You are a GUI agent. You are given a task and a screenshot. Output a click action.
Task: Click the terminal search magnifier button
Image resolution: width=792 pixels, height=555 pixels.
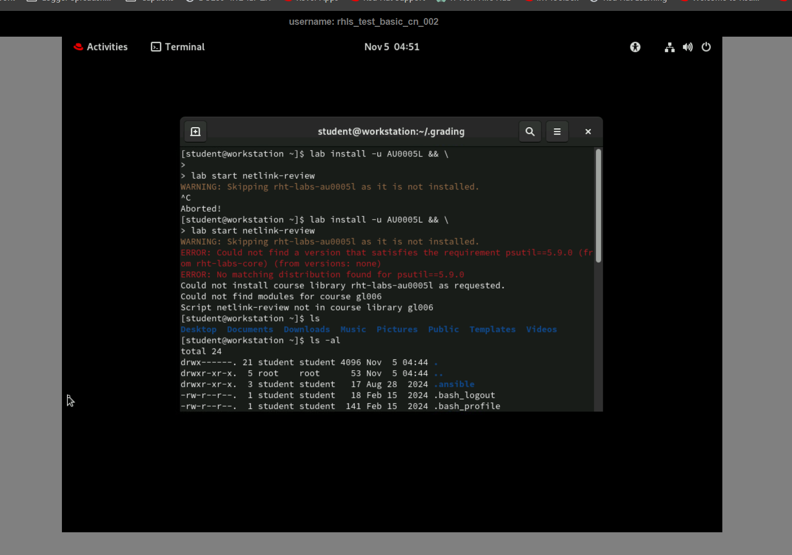tap(530, 132)
